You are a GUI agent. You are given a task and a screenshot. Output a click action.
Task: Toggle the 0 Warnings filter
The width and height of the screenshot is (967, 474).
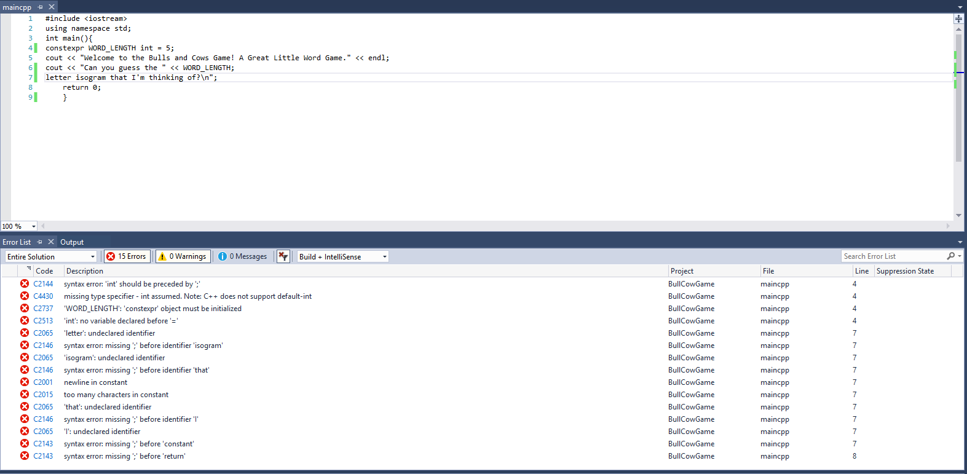pyautogui.click(x=183, y=256)
